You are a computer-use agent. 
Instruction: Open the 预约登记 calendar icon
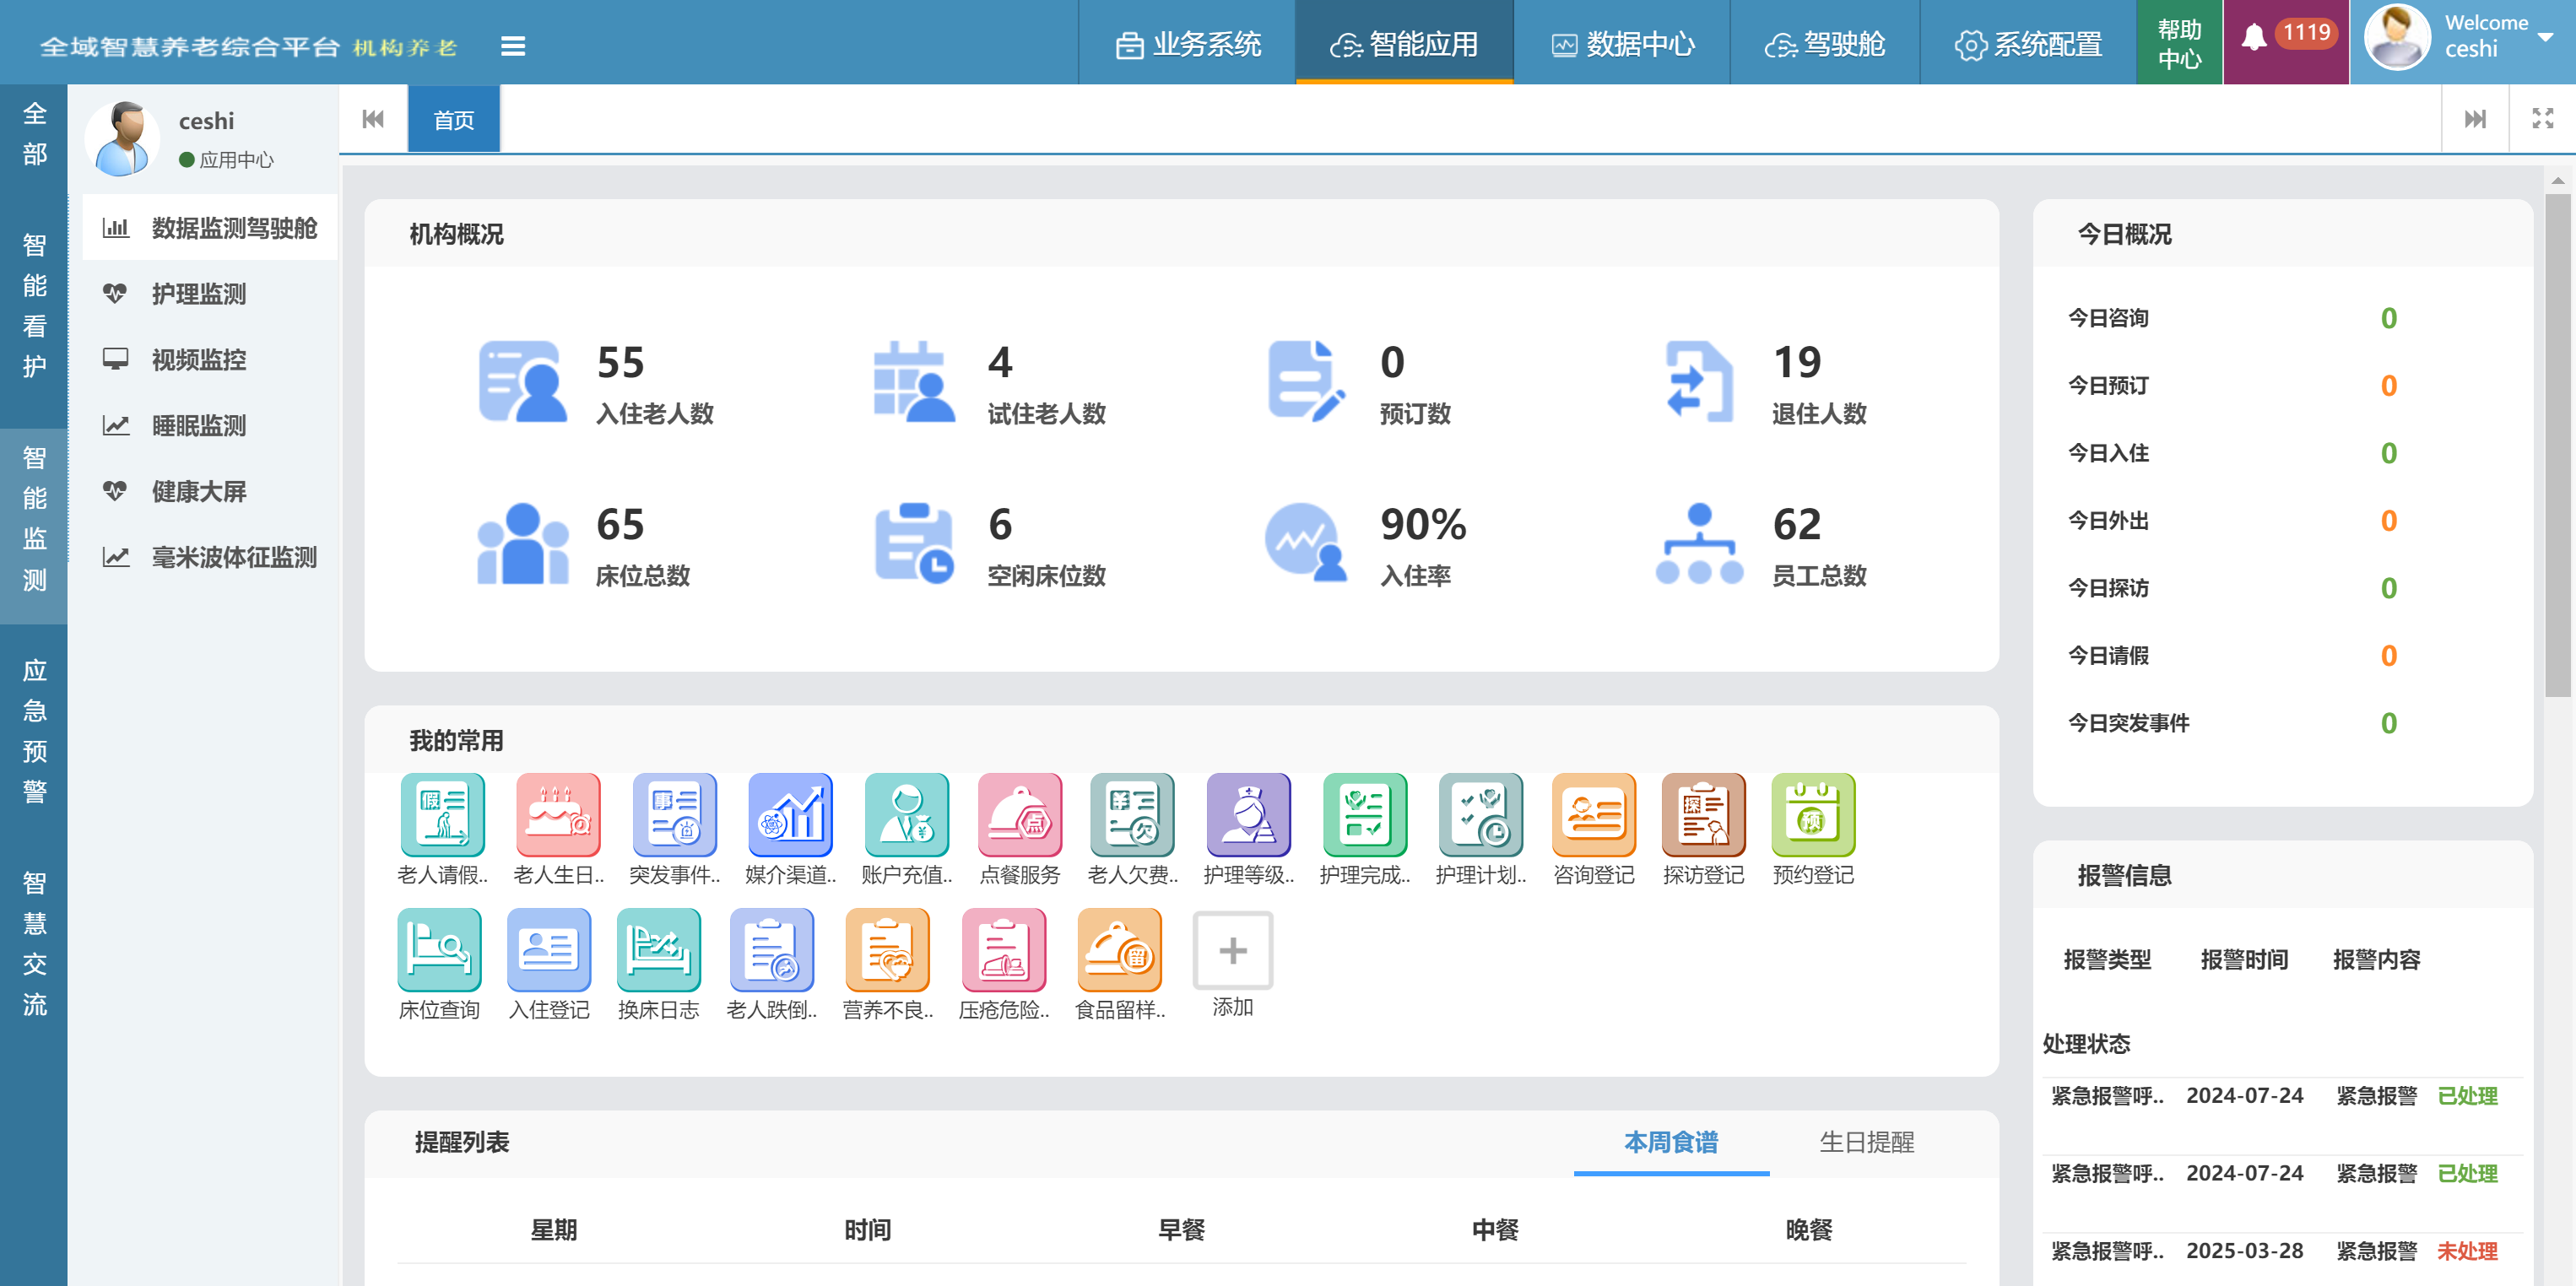[x=1813, y=814]
